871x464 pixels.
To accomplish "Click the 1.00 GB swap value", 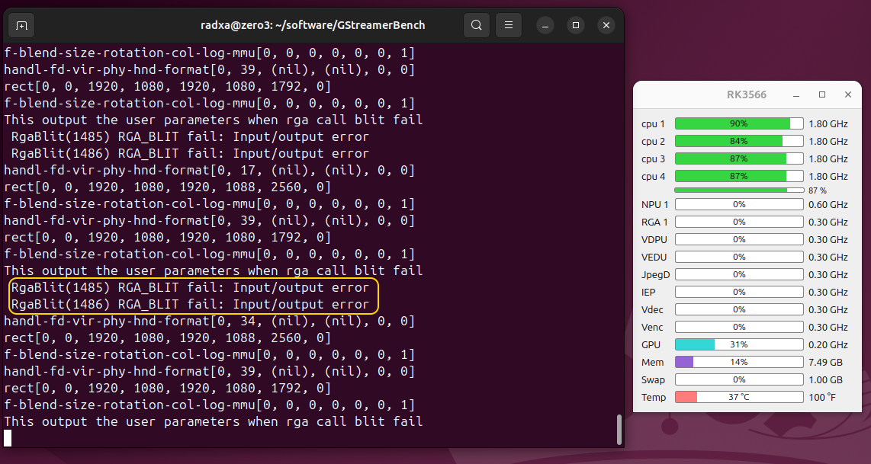I will pyautogui.click(x=825, y=380).
